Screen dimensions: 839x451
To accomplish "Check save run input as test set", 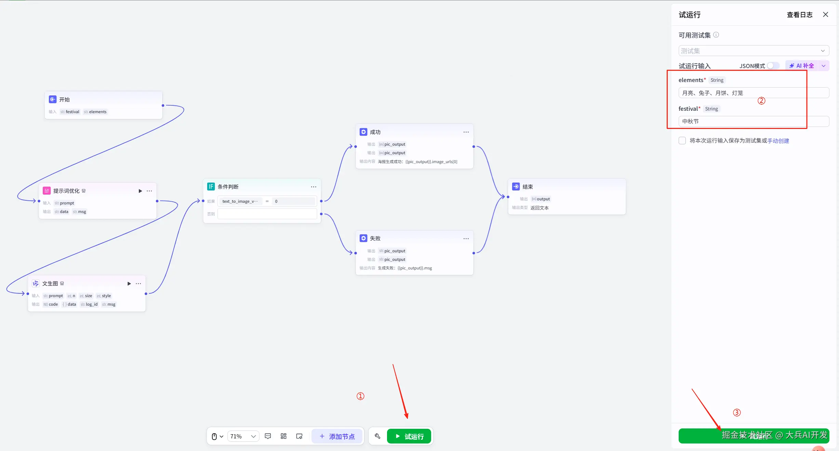I will tap(682, 141).
